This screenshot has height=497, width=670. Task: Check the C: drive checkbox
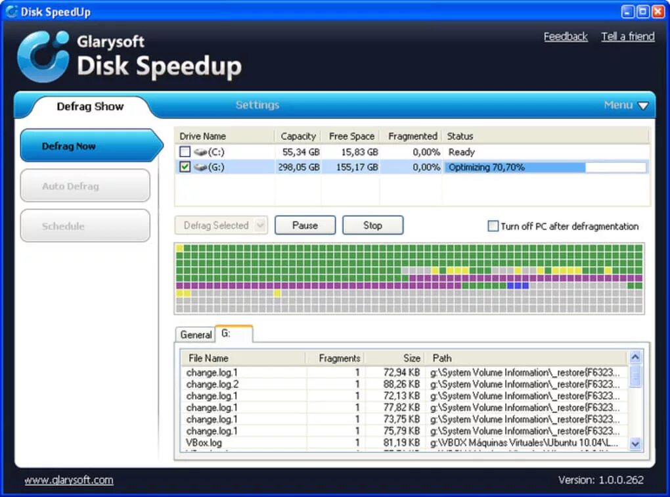(x=185, y=152)
